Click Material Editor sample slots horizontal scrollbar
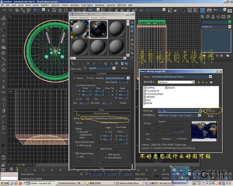This screenshot has height=186, width=233. [98, 58]
